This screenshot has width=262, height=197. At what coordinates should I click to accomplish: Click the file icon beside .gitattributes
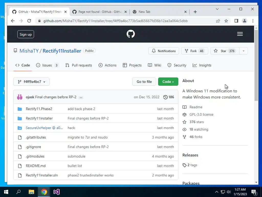tap(20, 137)
